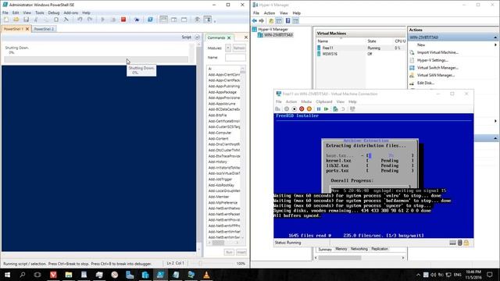
Task: Toggle Show Command Add-on icon in ISE
Action: click(x=208, y=20)
